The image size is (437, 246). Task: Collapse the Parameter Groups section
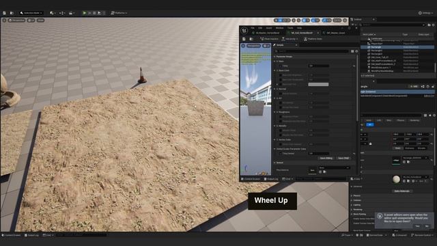pyautogui.click(x=274, y=57)
